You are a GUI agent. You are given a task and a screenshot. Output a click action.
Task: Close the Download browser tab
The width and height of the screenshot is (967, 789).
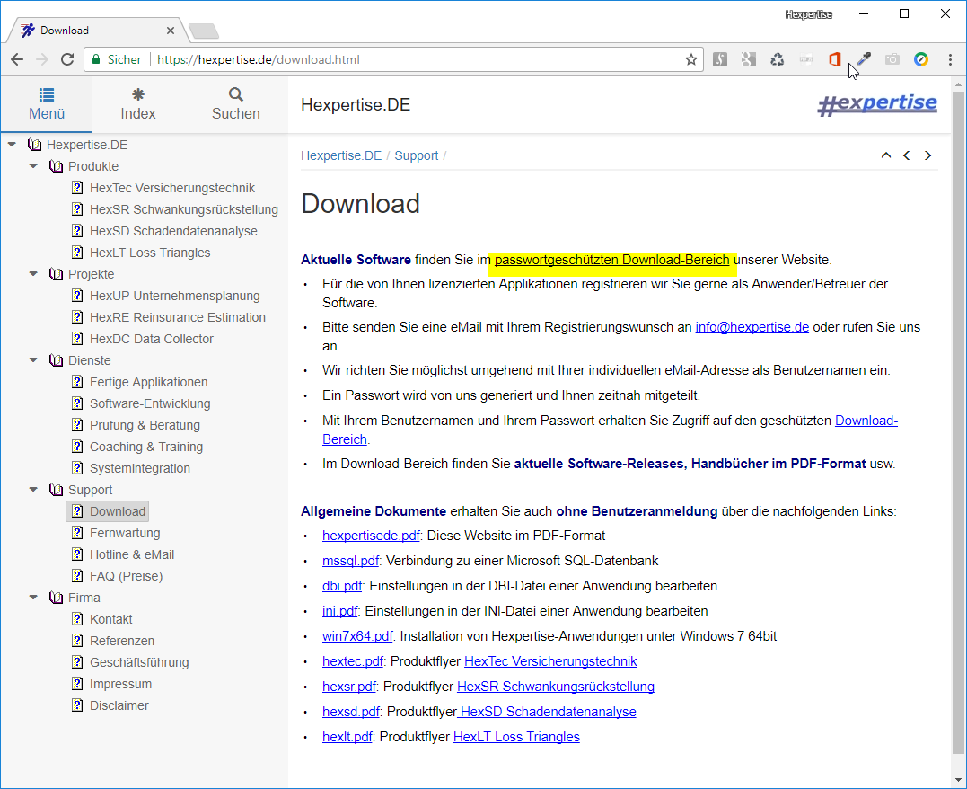coord(171,31)
